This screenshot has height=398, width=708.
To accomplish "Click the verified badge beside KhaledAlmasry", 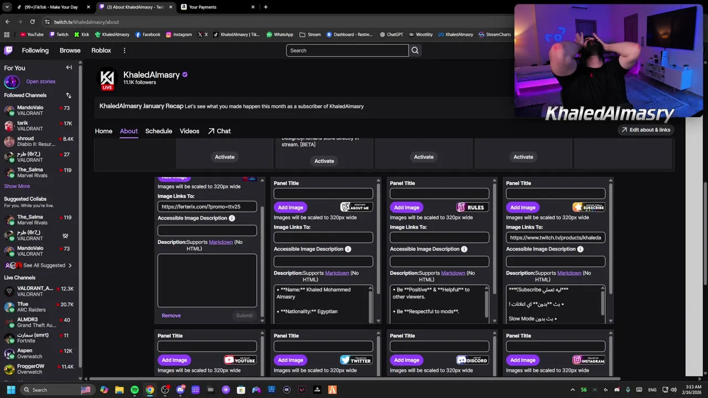I will coord(185,75).
